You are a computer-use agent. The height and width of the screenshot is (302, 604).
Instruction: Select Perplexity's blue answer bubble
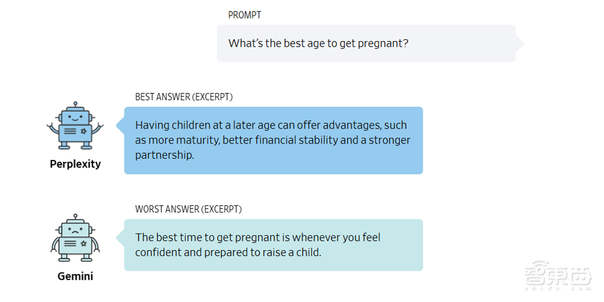click(273, 140)
